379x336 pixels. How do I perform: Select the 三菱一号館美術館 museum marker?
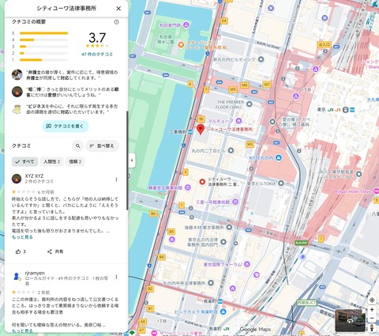tap(235, 202)
